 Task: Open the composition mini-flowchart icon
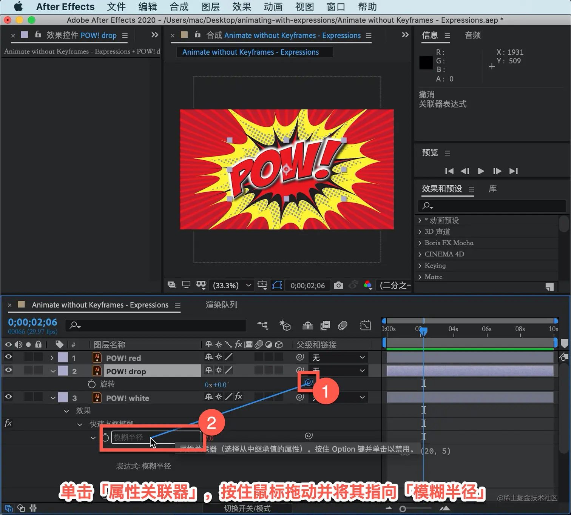pyautogui.click(x=262, y=325)
